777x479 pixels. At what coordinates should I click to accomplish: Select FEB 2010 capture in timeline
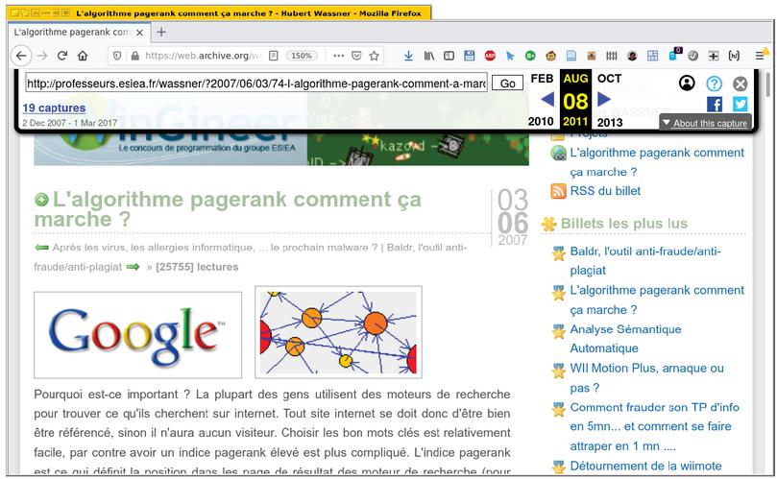click(x=542, y=100)
